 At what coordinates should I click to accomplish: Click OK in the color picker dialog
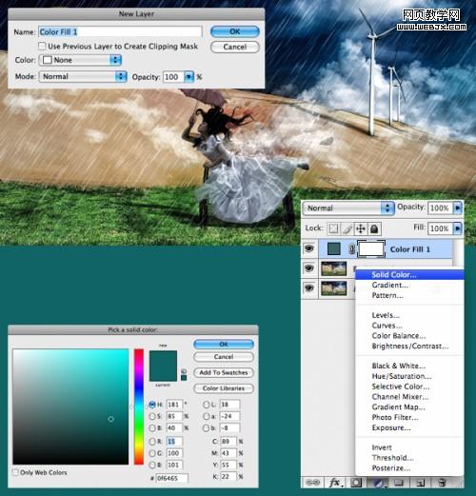coord(224,344)
